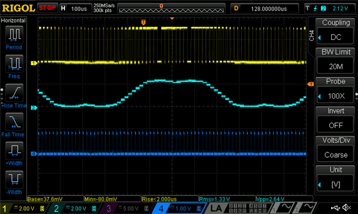Toggle Volts/Div Coarse setting
Screen dimensions: 358x214
click(x=336, y=149)
